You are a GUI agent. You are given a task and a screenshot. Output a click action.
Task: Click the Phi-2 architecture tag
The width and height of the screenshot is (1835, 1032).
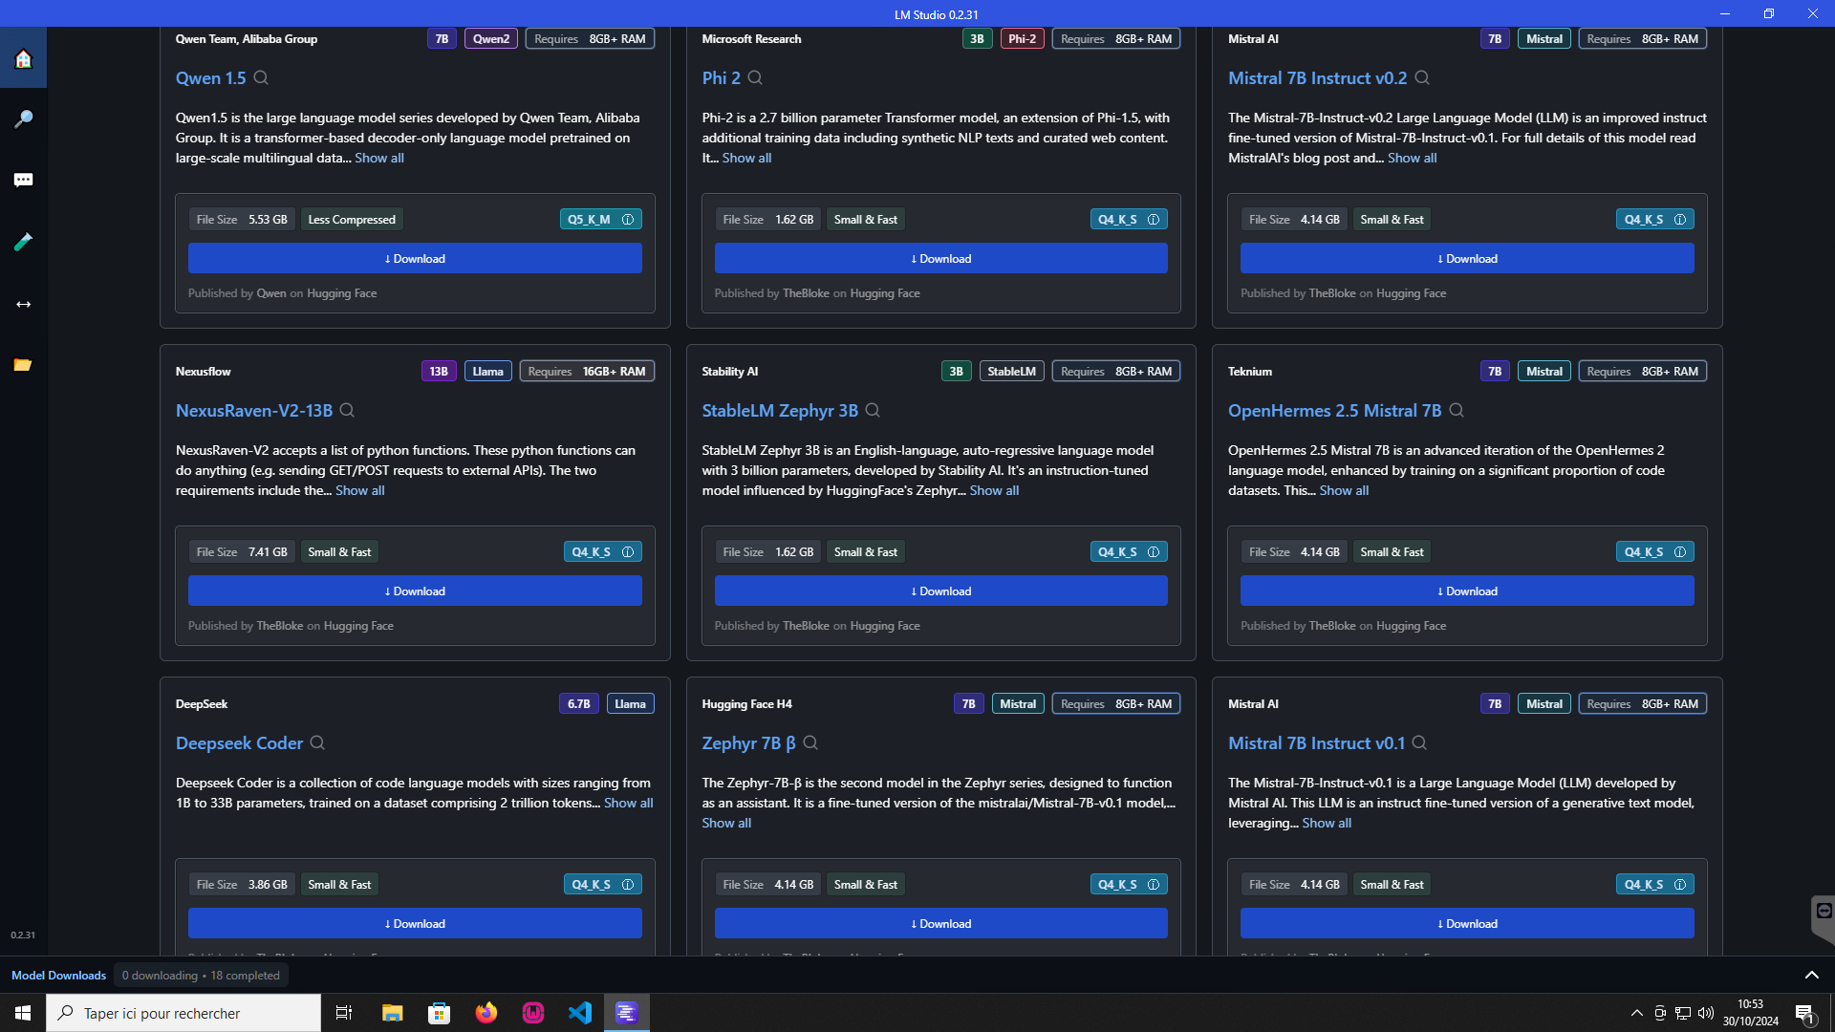click(1022, 39)
